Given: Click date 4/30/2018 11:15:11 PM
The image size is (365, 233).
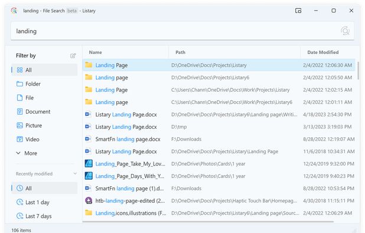Looking at the screenshot, I should point(329,201).
